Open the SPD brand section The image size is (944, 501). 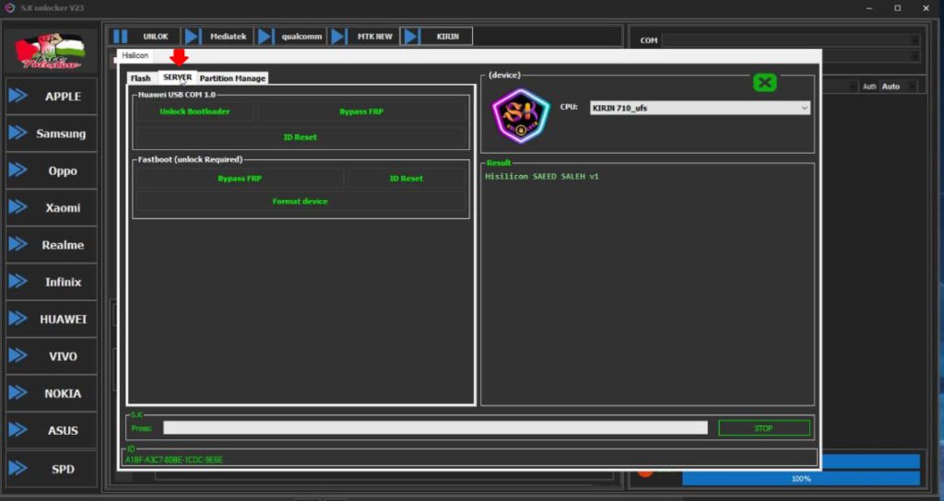52,469
